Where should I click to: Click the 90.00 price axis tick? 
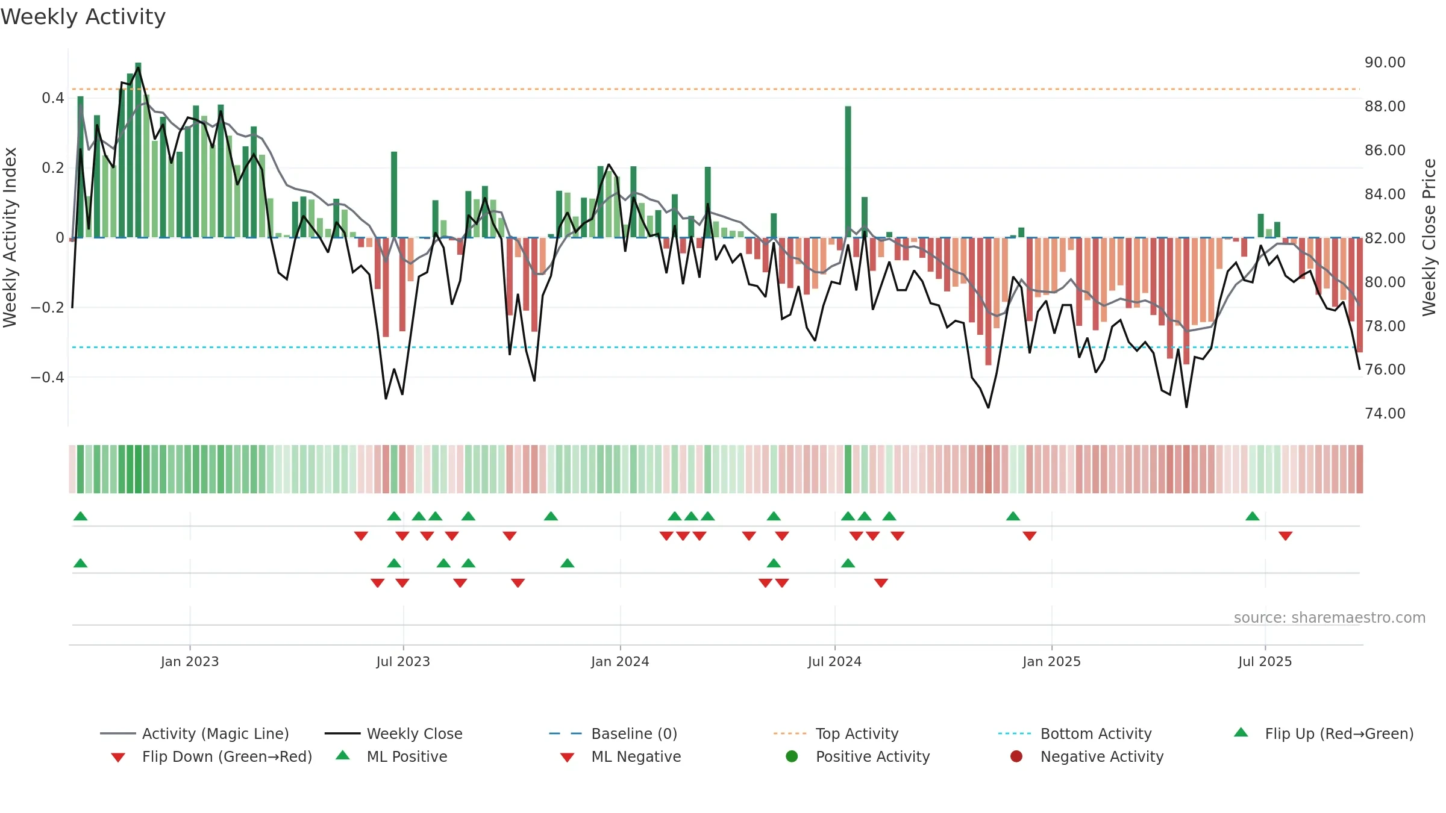[x=1385, y=63]
